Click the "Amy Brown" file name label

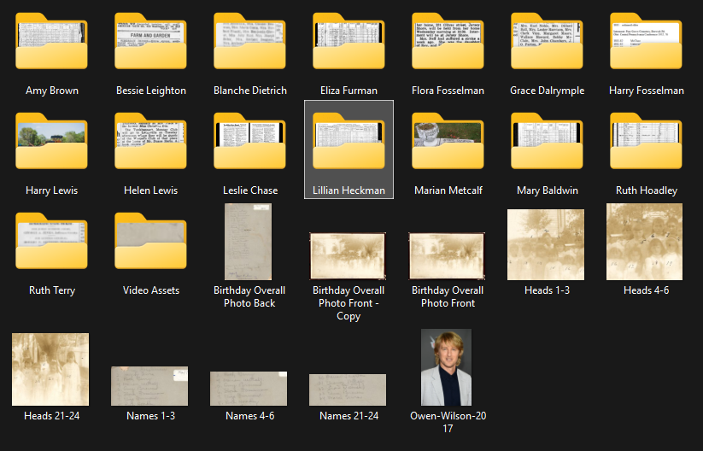(52, 91)
